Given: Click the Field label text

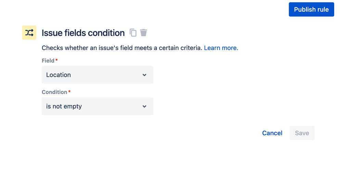Looking at the screenshot, I should pyautogui.click(x=48, y=61).
